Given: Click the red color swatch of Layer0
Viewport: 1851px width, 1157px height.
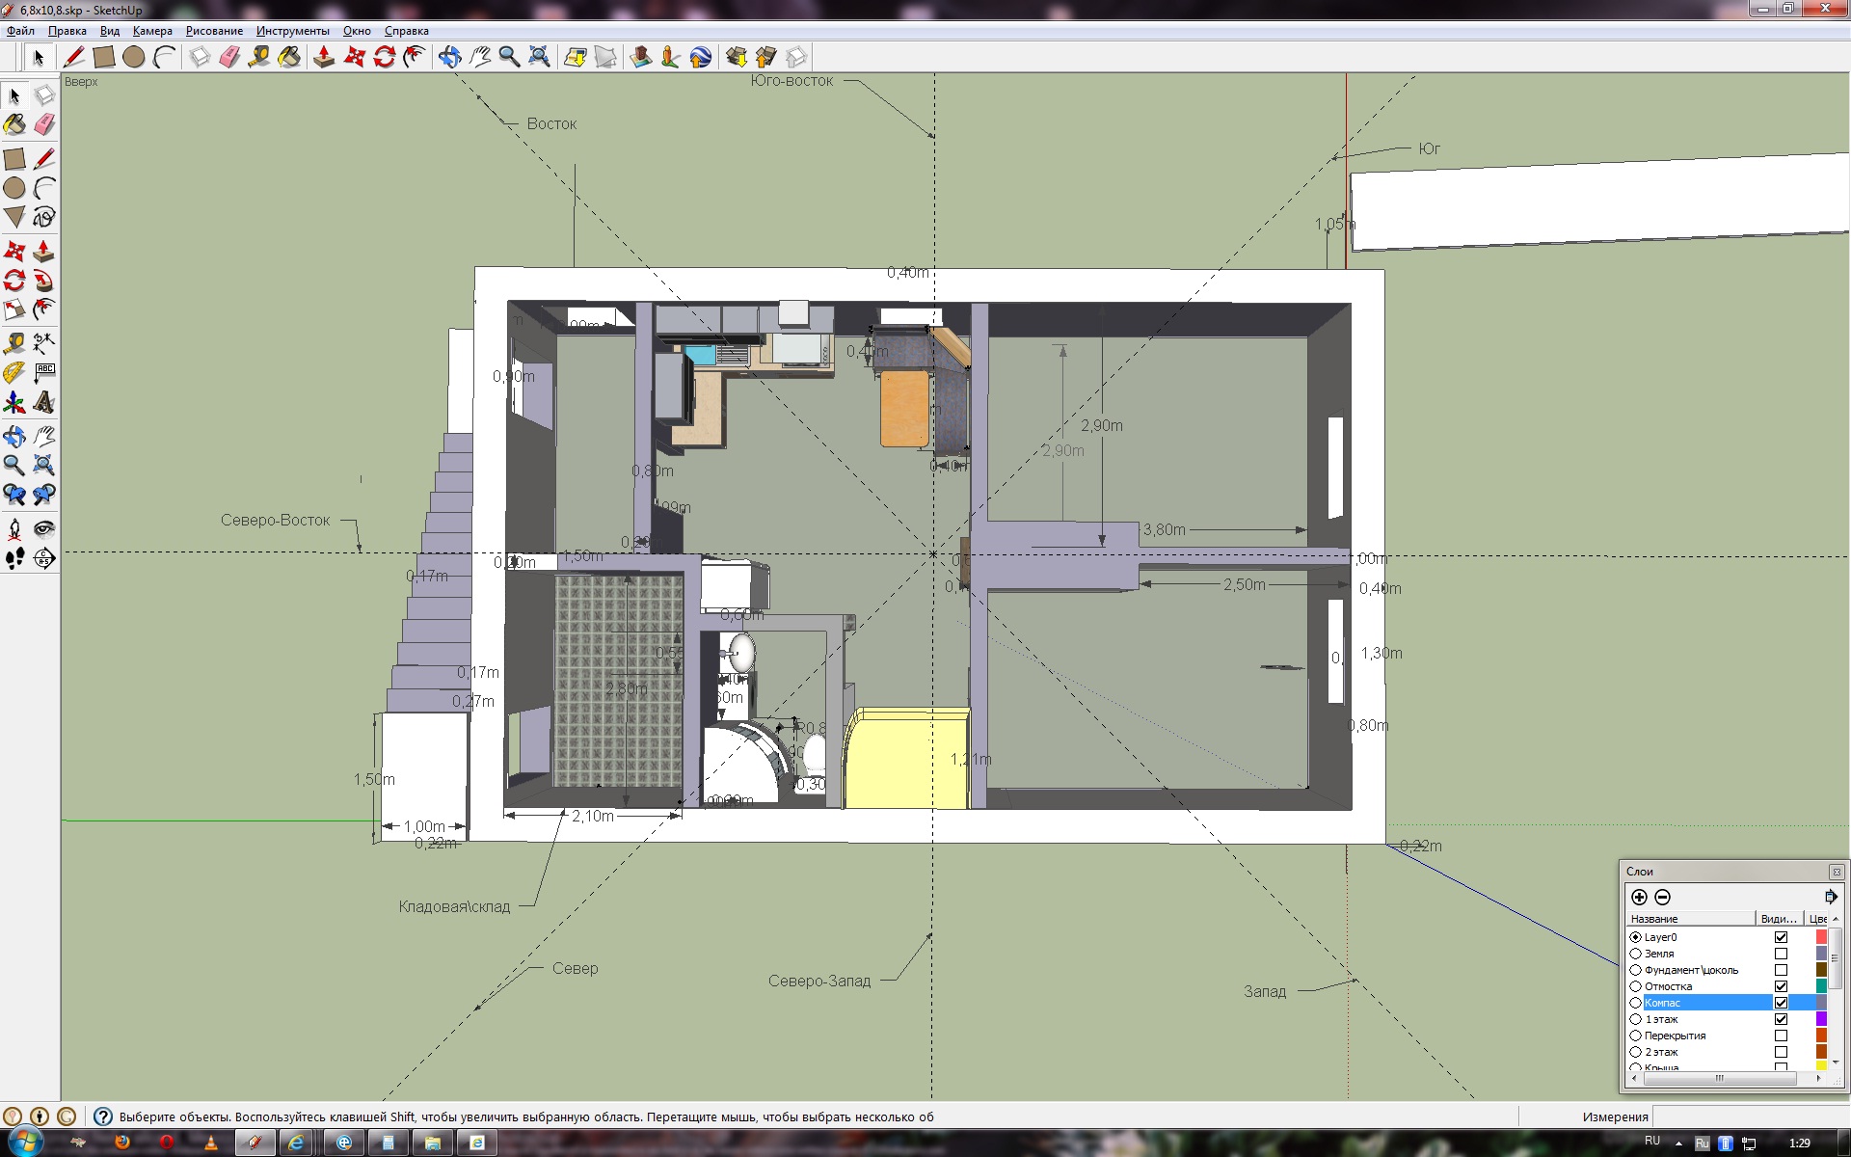Looking at the screenshot, I should pos(1821,937).
